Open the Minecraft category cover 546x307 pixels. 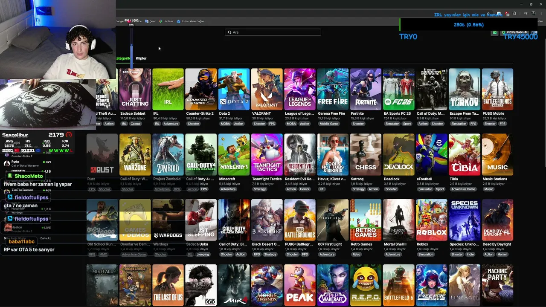point(234,154)
